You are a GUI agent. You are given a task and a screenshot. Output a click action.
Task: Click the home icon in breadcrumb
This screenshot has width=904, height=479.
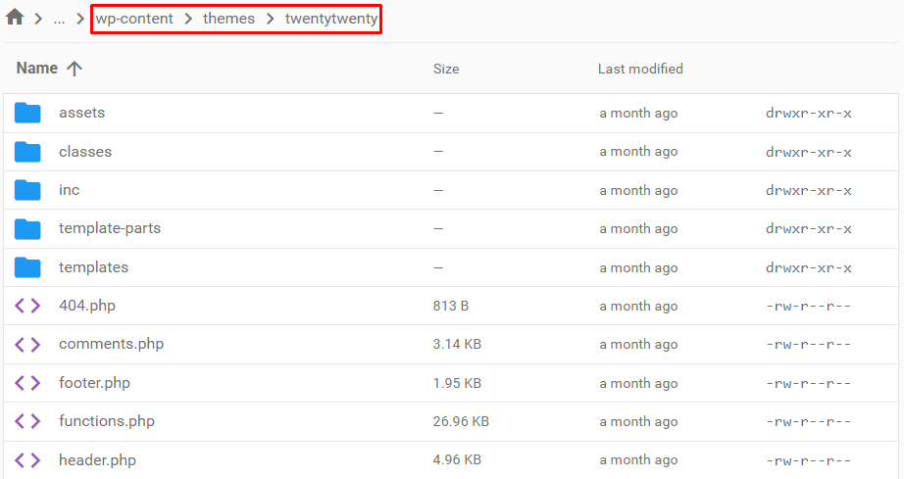(x=15, y=19)
